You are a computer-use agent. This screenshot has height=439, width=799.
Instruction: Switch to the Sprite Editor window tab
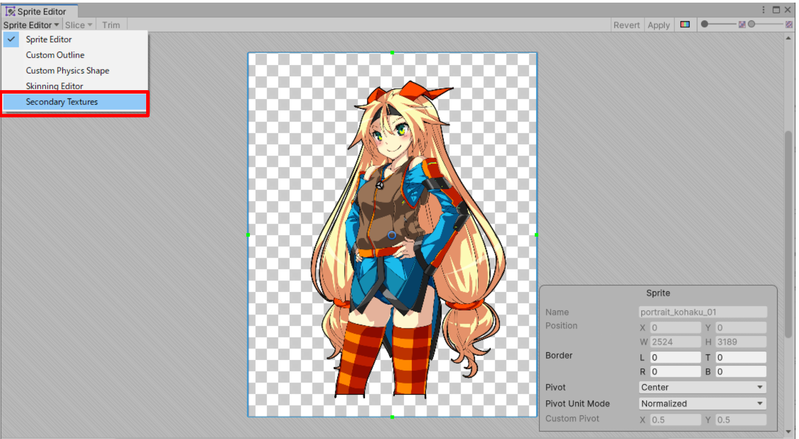coord(39,11)
